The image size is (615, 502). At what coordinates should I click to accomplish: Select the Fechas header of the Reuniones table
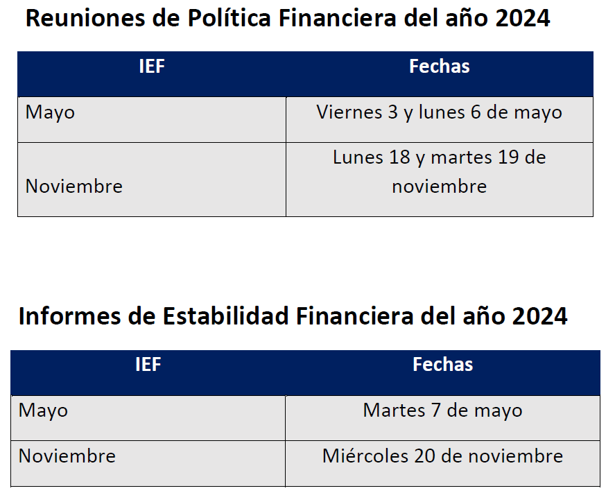[x=439, y=67]
